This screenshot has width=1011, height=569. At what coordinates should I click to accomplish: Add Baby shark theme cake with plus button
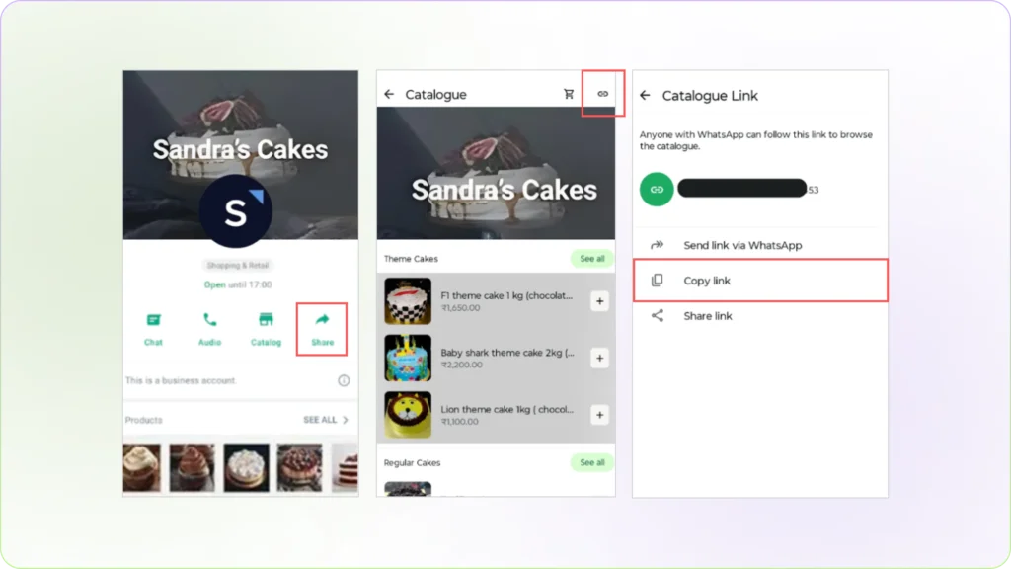pos(599,358)
